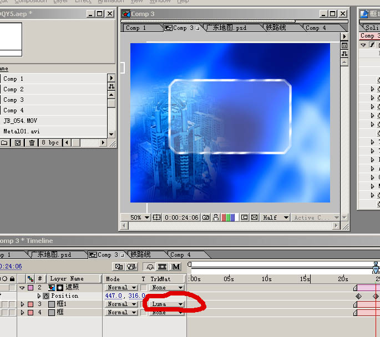The image size is (380, 337).
Task: Click the label color swatch of layer 3
Action: 31,304
